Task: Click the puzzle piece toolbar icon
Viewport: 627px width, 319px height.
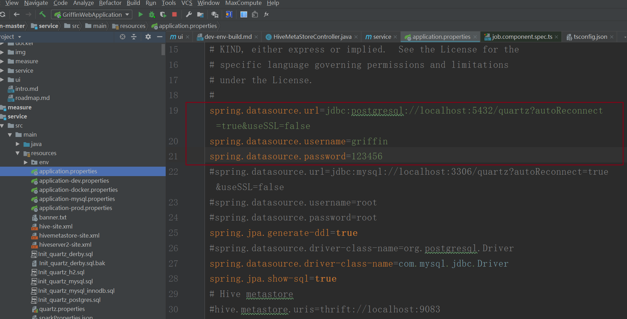Action: [255, 14]
